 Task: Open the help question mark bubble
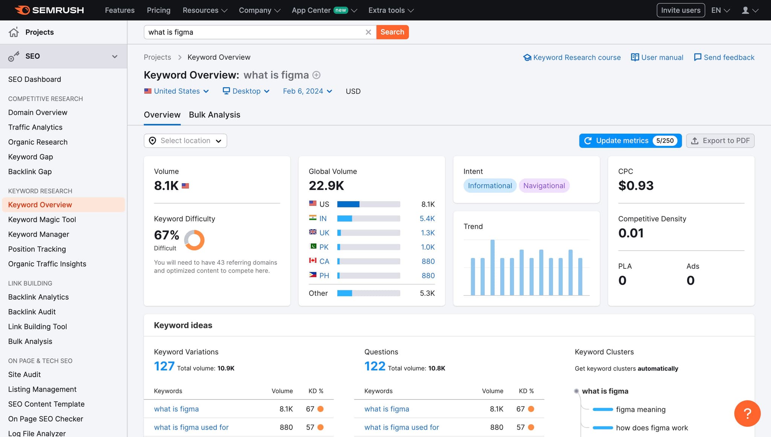click(747, 413)
